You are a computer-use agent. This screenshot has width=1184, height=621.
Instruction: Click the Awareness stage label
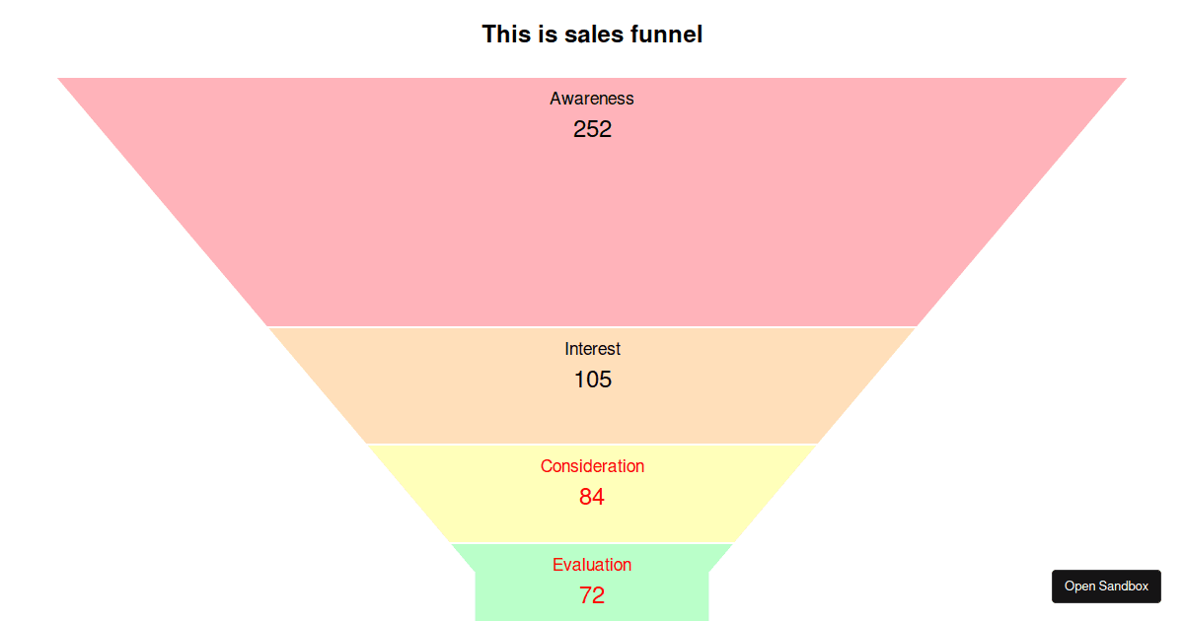click(x=592, y=99)
